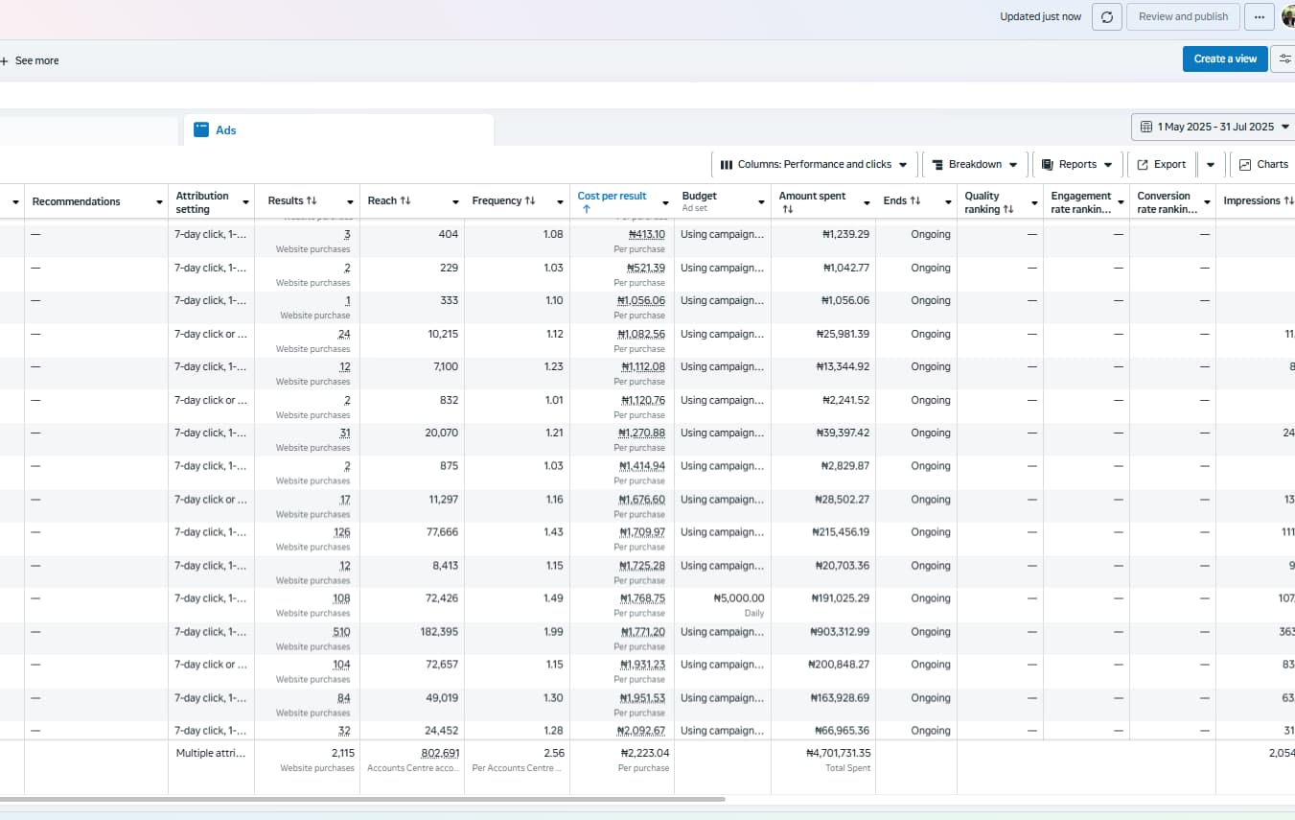Click the refresh icon beside Updated just now
This screenshot has height=820, width=1295.
[x=1107, y=17]
